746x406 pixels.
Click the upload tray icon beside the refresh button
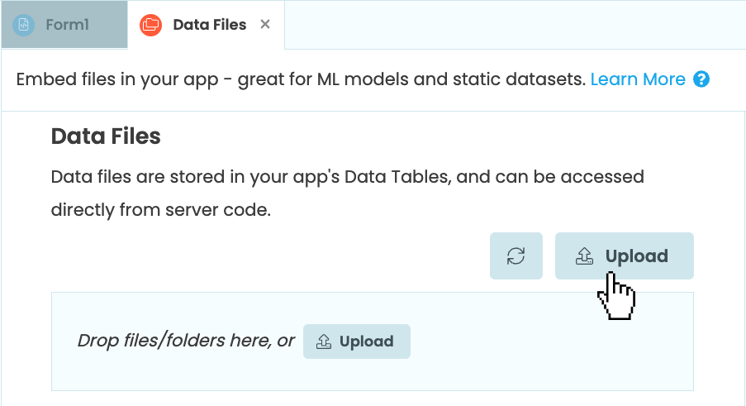[584, 256]
